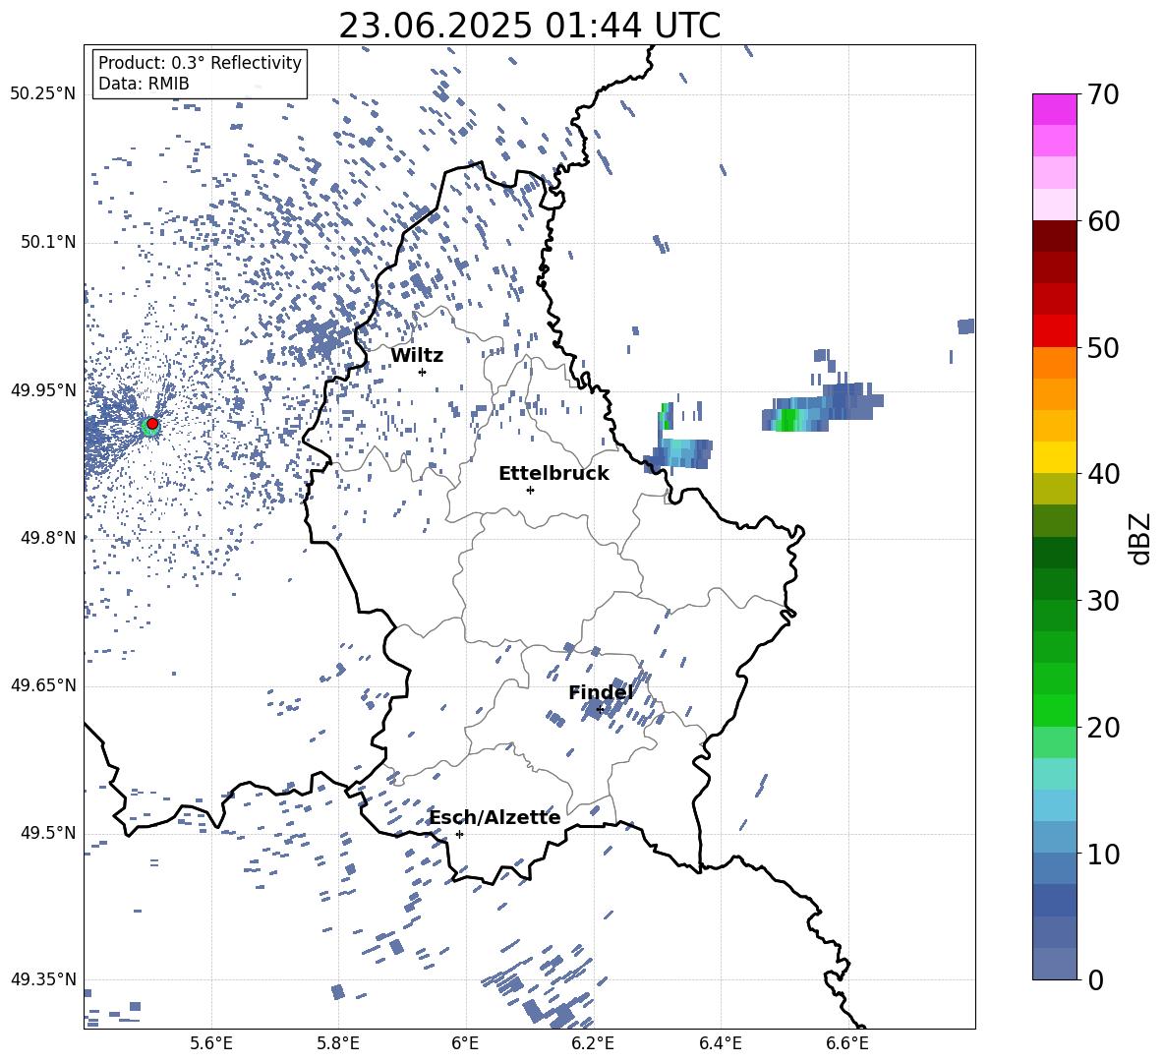
Task: Click the Data: RMIB text
Action: pos(144,84)
